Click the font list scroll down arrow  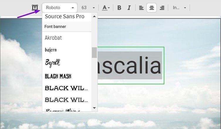tap(94, 108)
